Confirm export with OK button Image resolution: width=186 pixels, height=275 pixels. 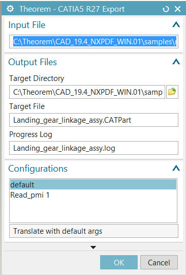click(x=119, y=262)
